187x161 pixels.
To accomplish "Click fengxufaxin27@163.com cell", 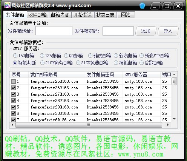I will point(54,94).
